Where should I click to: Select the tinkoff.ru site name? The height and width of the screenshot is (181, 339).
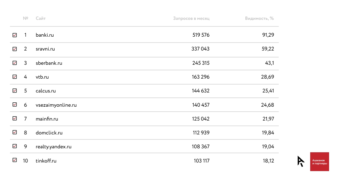point(46,161)
